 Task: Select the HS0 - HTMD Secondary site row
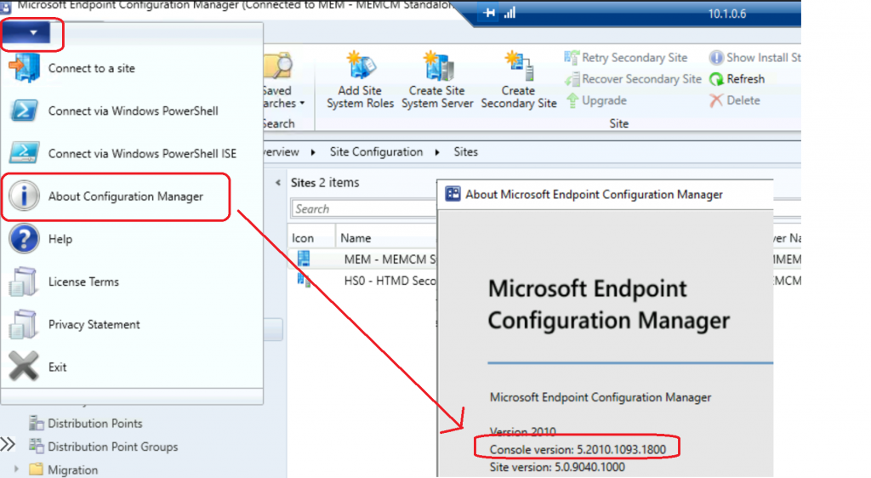(x=362, y=281)
